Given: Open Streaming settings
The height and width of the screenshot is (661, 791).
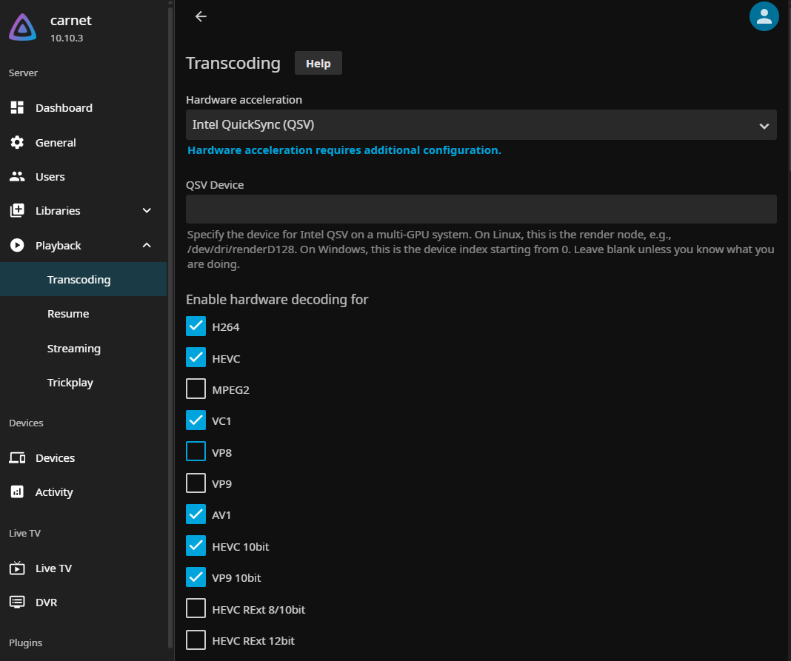Looking at the screenshot, I should pyautogui.click(x=83, y=349).
